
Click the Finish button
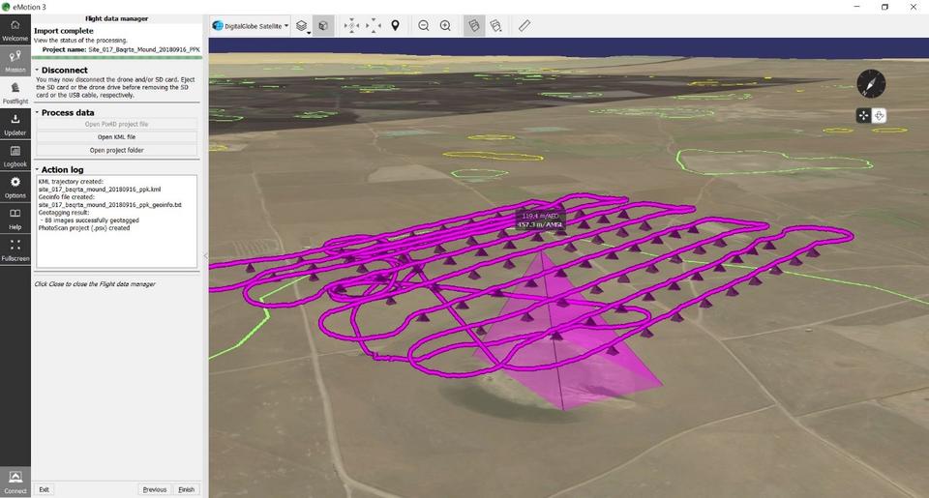(x=187, y=489)
